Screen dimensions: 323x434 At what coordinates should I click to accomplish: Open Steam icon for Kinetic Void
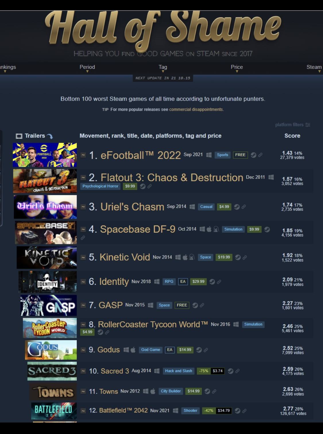[x=238, y=257]
